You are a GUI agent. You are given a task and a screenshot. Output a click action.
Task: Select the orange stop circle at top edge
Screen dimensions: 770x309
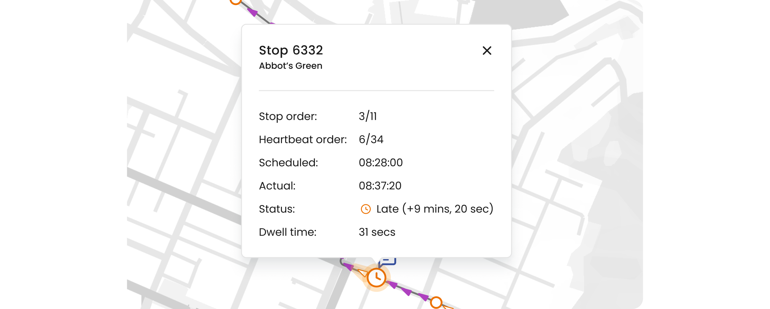click(x=236, y=1)
